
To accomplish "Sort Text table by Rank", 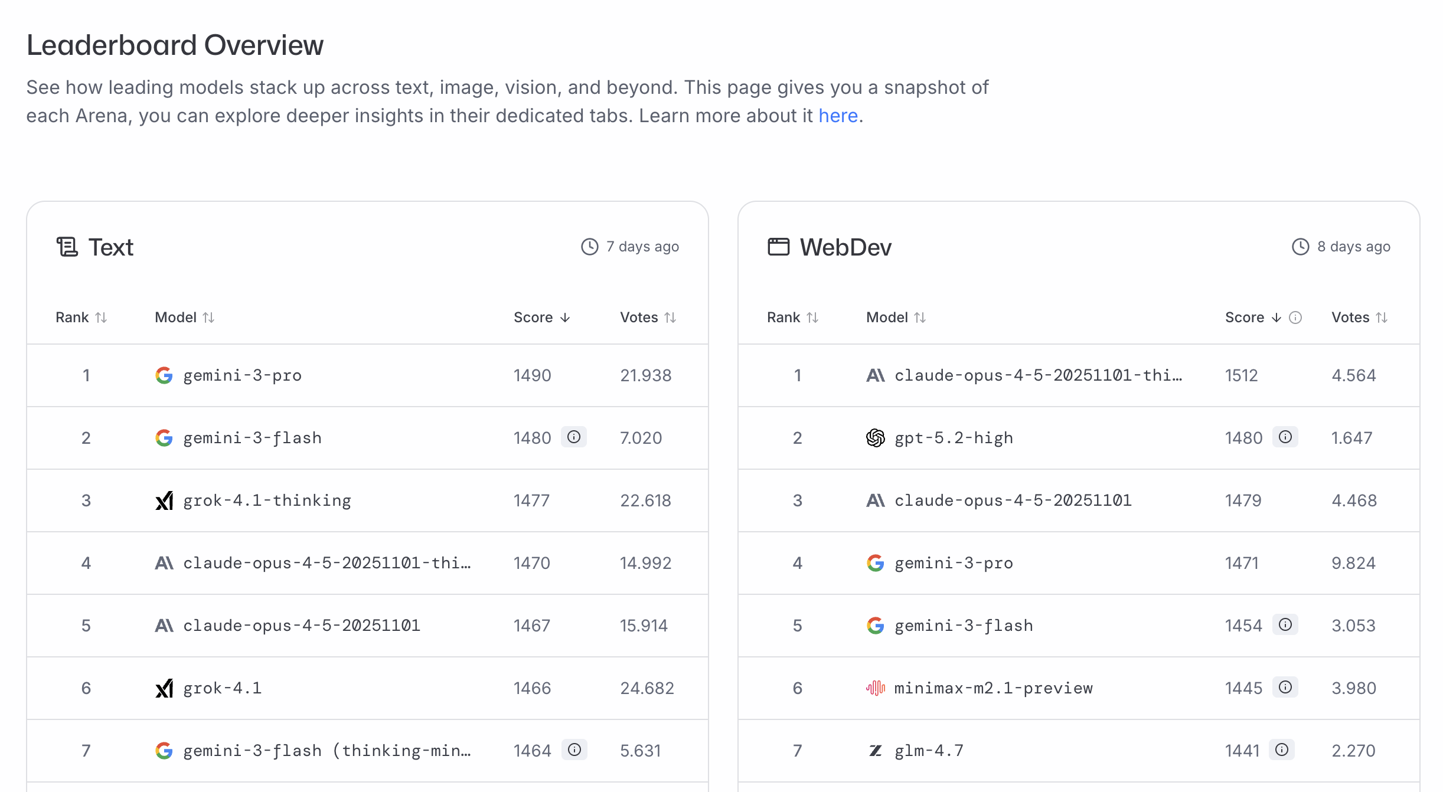I will click(81, 318).
